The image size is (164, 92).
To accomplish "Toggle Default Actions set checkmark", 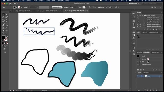I will [x=138, y=16].
